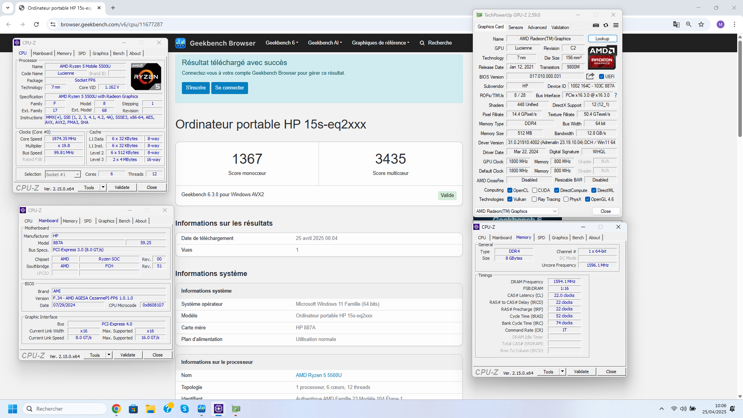Click the AMD Radeon Graphics logo
743x418 pixels.
point(602,57)
